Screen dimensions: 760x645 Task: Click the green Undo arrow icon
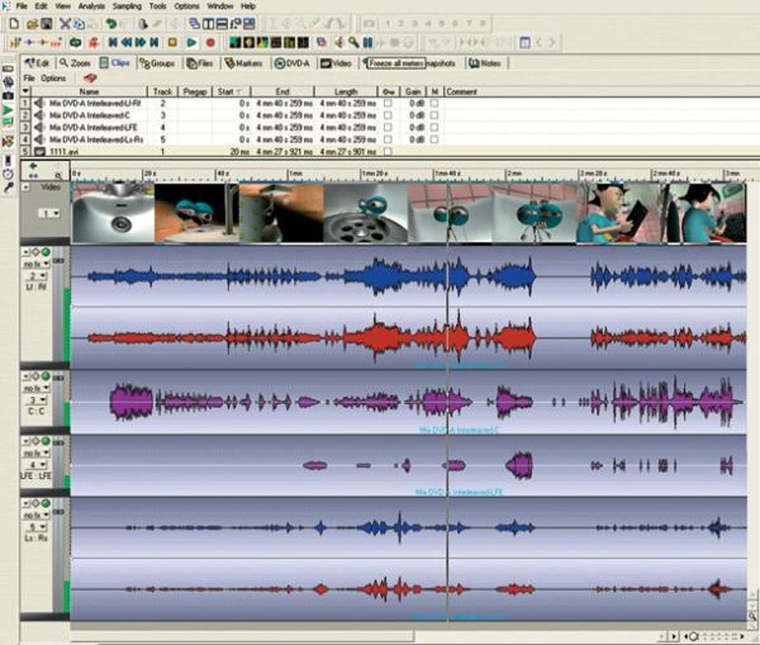tap(111, 24)
